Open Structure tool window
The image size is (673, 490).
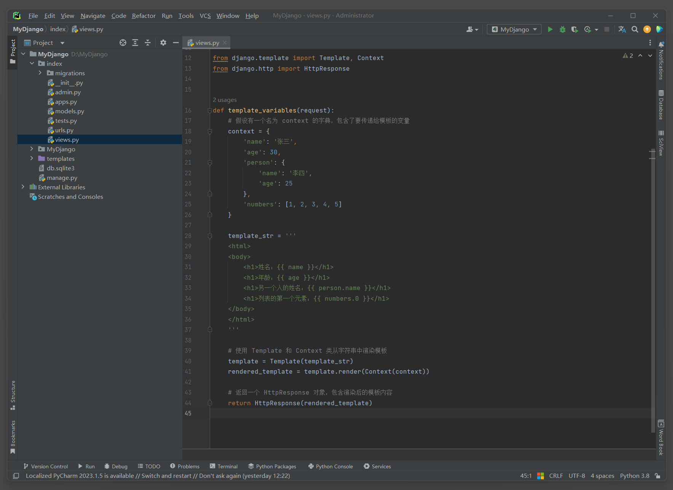click(x=13, y=395)
